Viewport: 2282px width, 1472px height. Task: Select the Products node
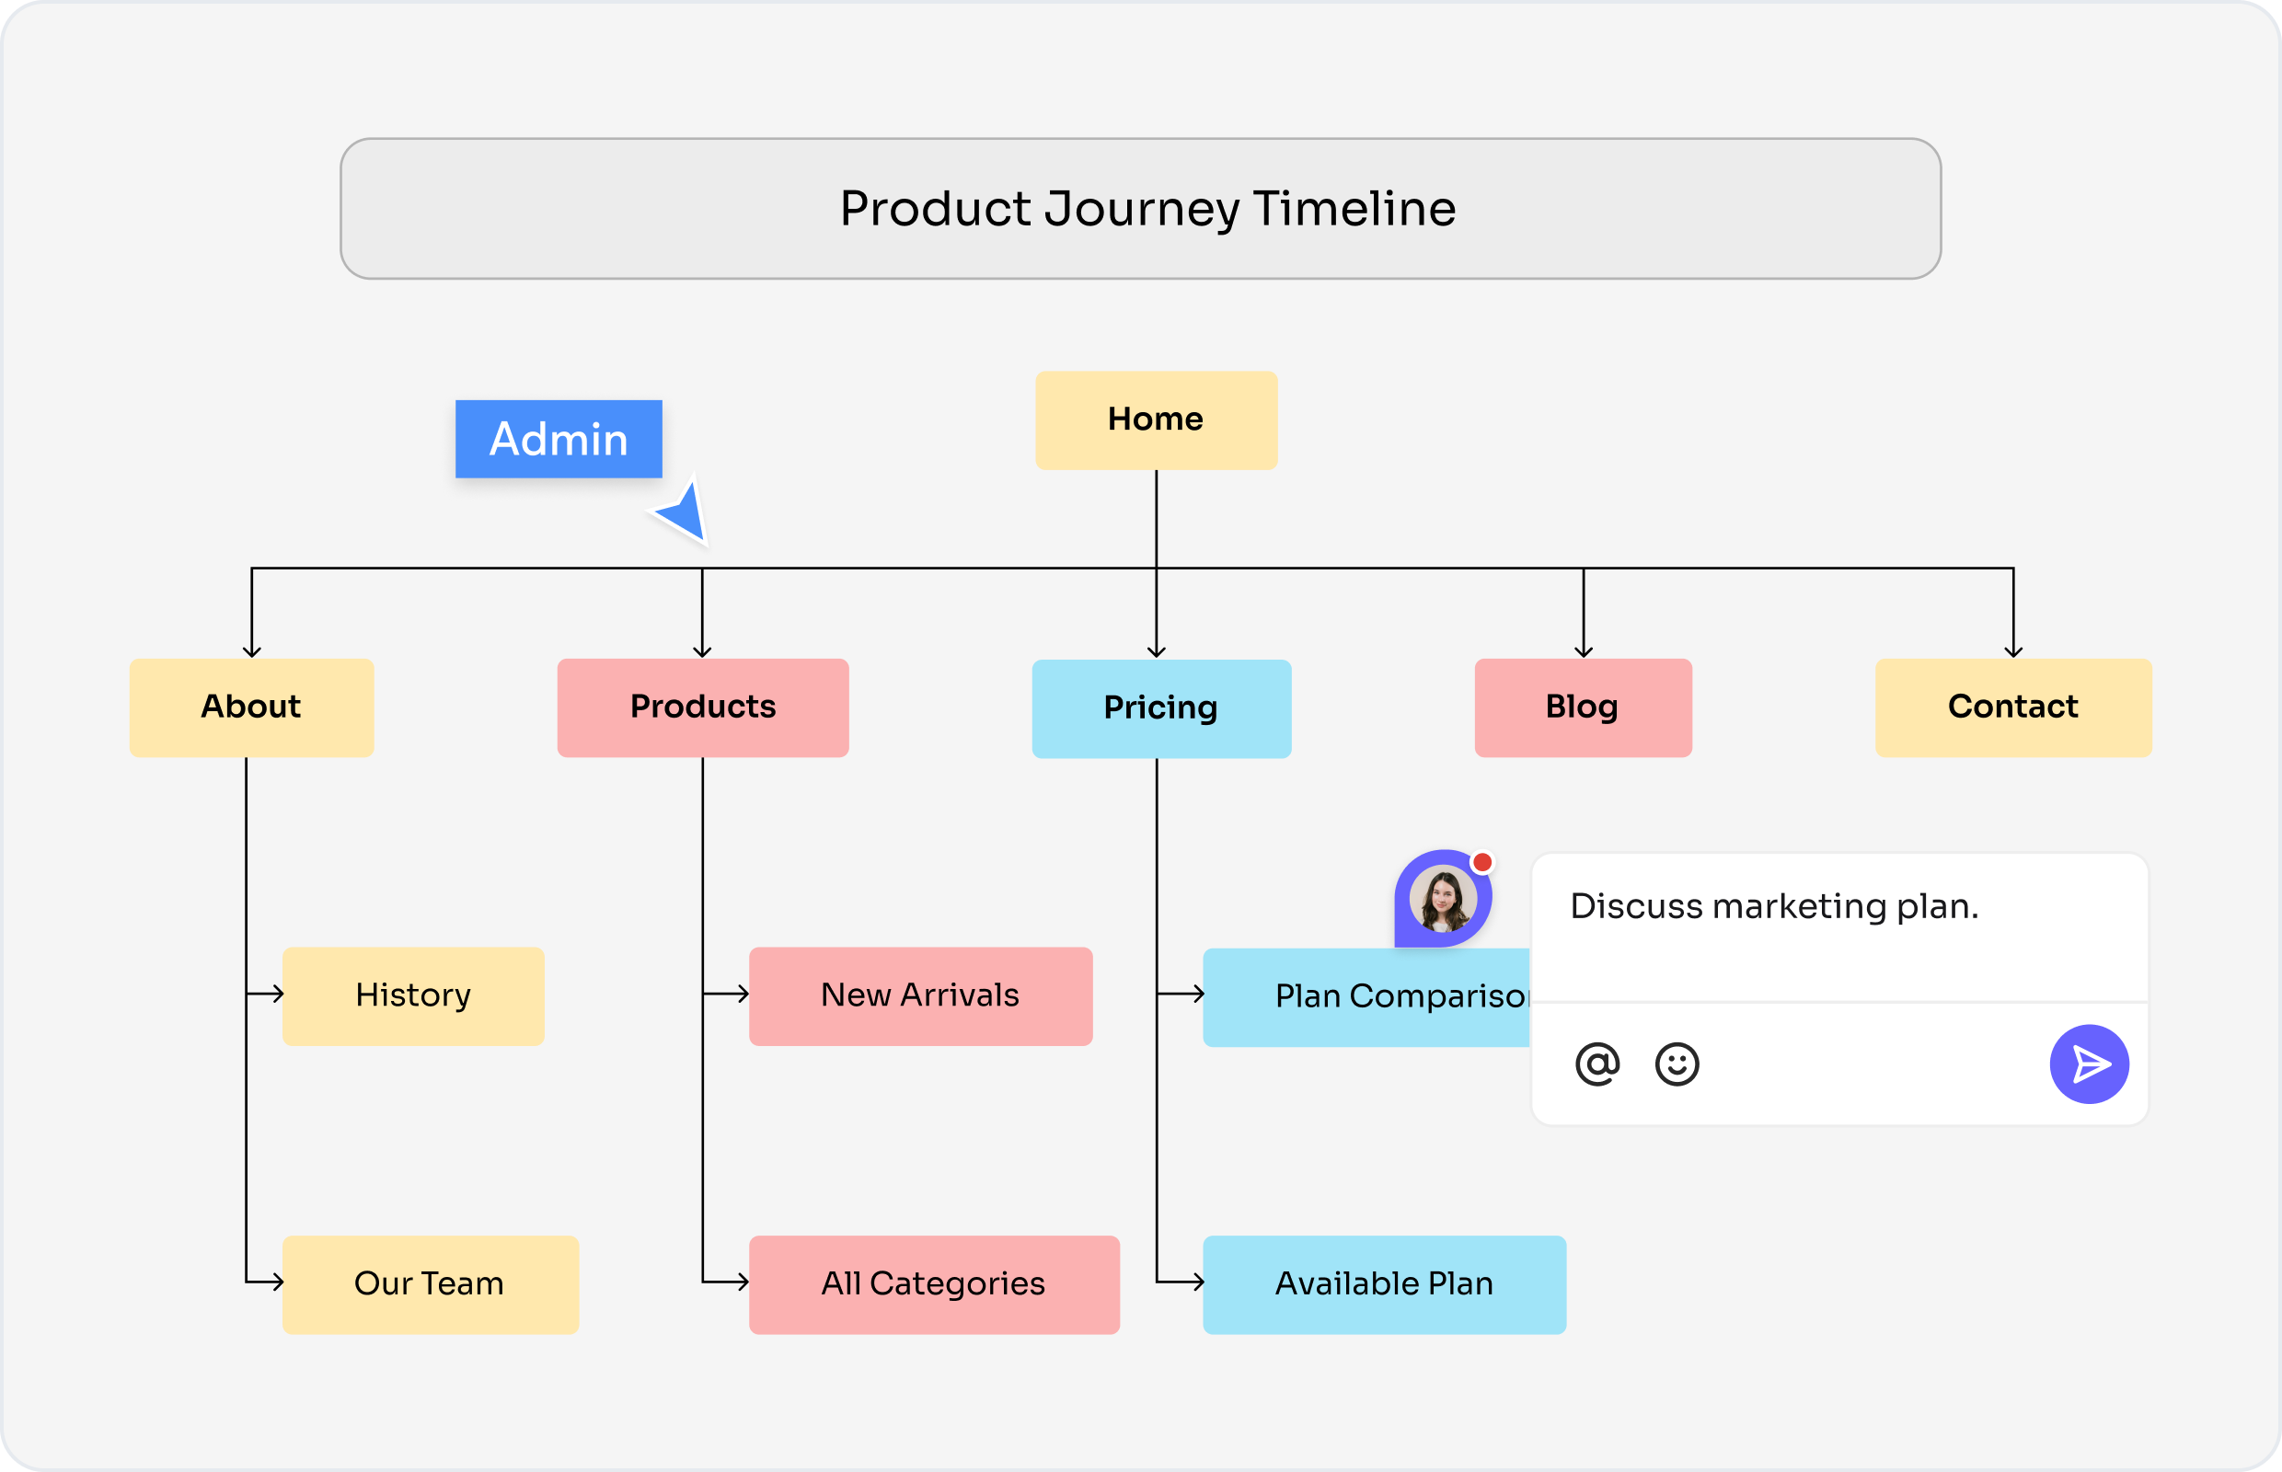(x=703, y=707)
